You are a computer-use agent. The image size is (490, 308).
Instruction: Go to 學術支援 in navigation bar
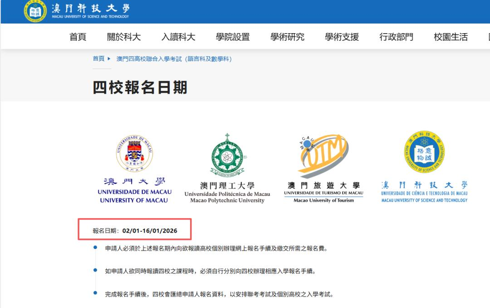coord(342,37)
